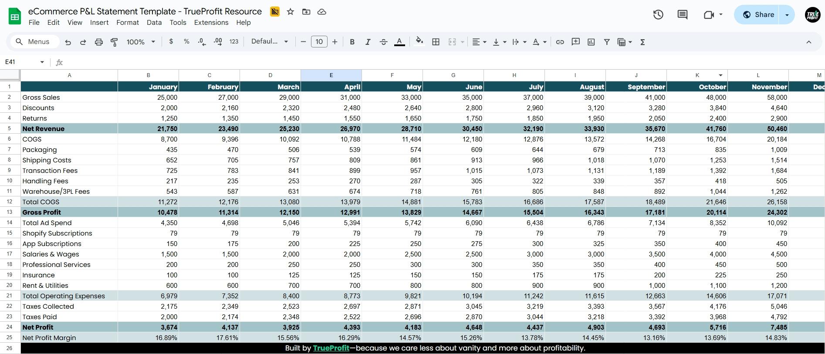Open the File menu
The height and width of the screenshot is (354, 825).
[x=34, y=23]
